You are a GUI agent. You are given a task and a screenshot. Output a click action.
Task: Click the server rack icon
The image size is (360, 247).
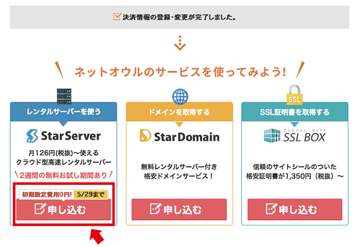tap(64, 96)
